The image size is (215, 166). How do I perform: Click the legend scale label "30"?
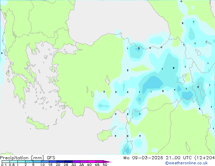click(74, 165)
